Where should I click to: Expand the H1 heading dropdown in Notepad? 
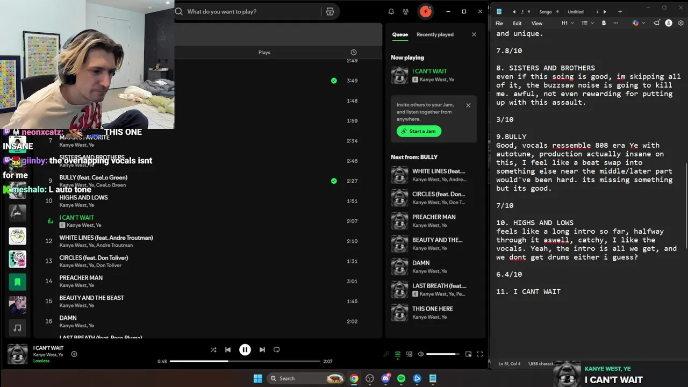point(568,23)
